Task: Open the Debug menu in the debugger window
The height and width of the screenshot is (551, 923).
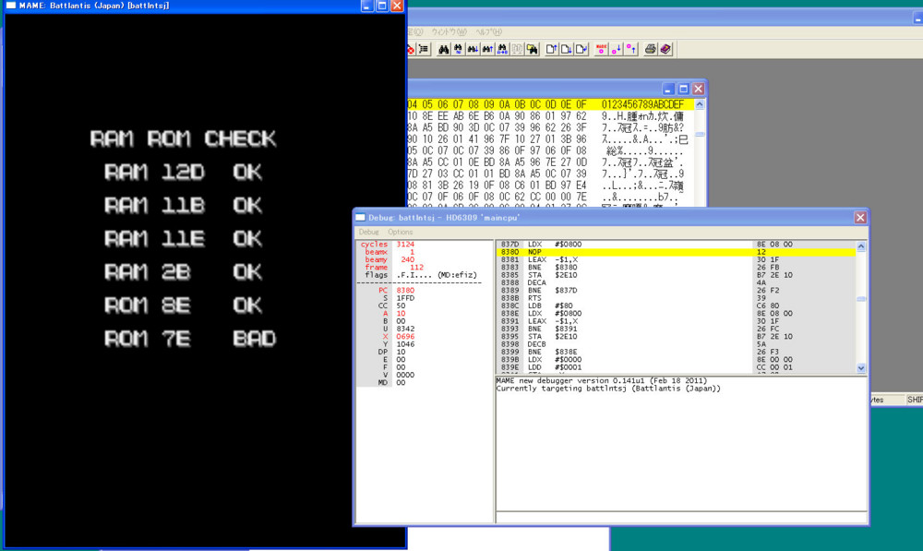Action: coord(368,232)
